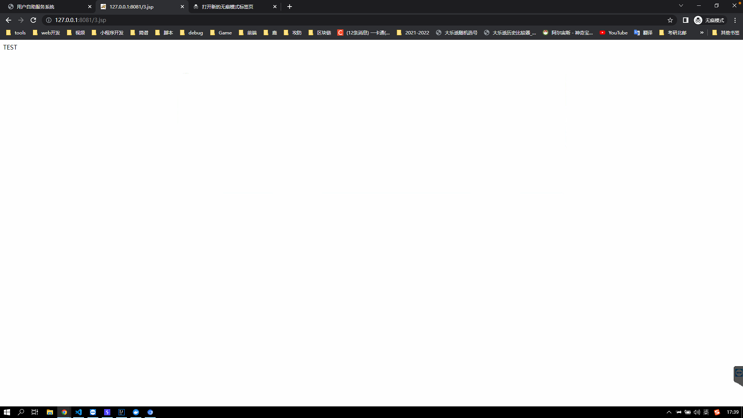Click the browser back arrow
The image size is (743, 418).
9,20
